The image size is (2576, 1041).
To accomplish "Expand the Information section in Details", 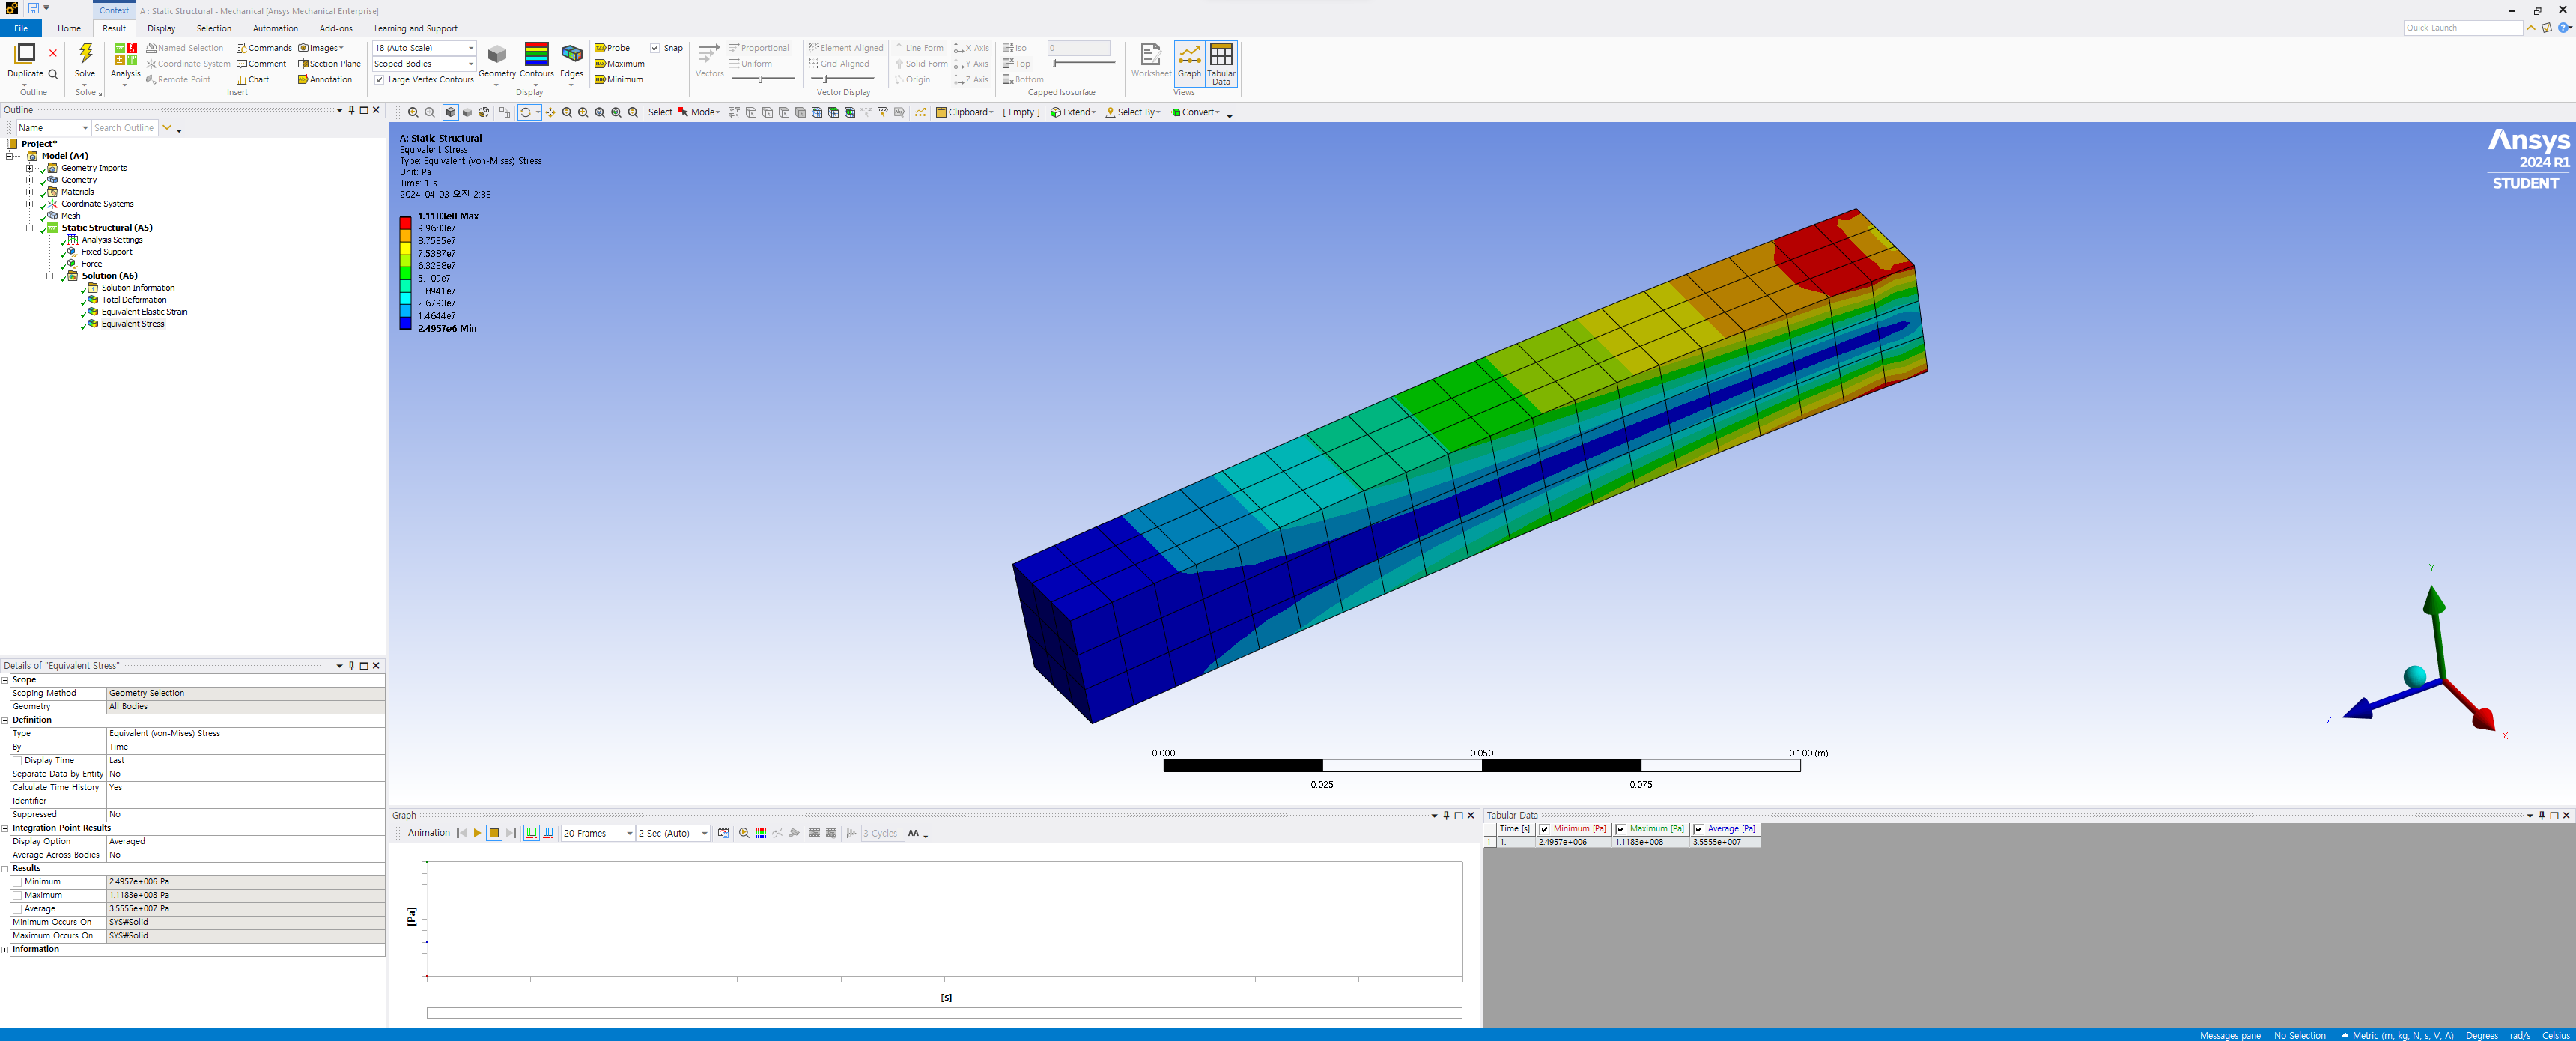I will (5, 950).
